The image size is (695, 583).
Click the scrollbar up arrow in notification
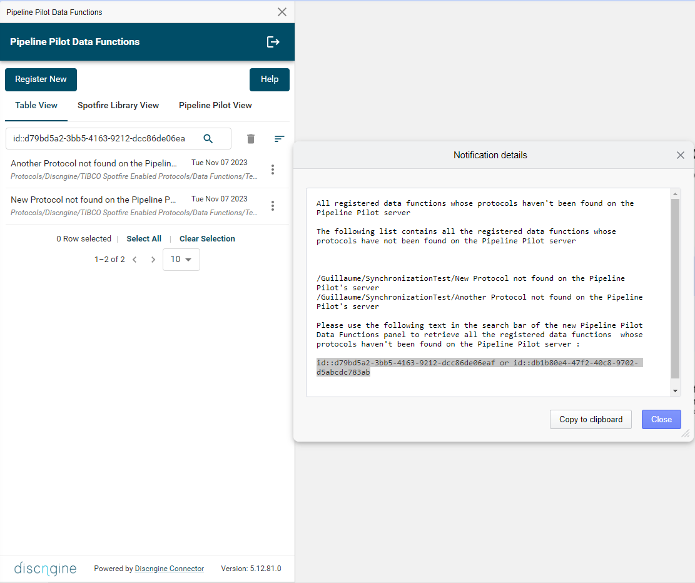click(675, 194)
